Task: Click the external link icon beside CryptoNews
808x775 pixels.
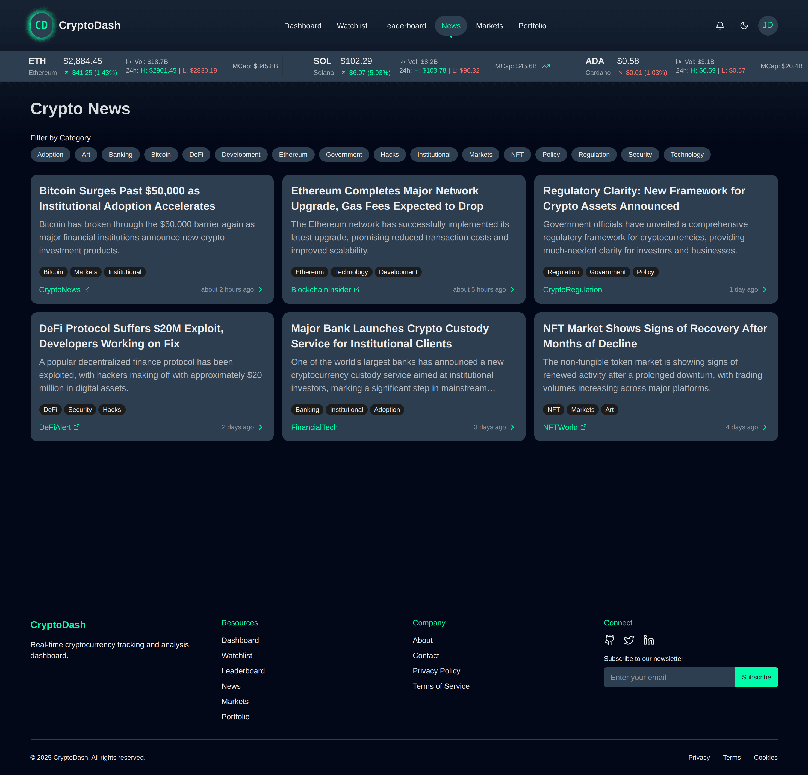Action: pyautogui.click(x=86, y=289)
